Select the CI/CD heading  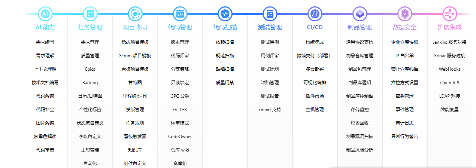(x=315, y=27)
